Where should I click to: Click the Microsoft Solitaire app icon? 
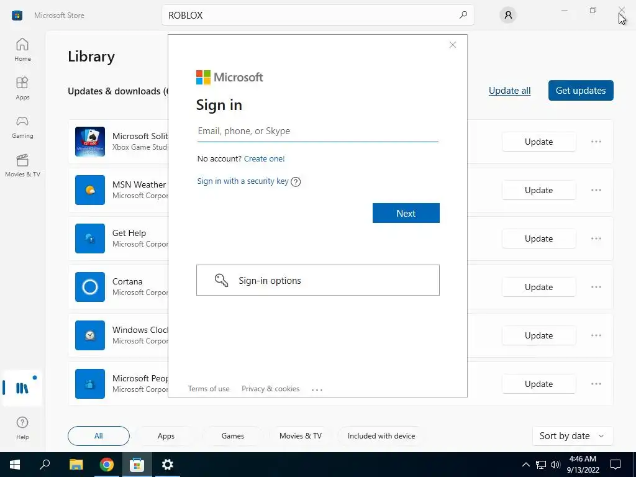coord(90,142)
